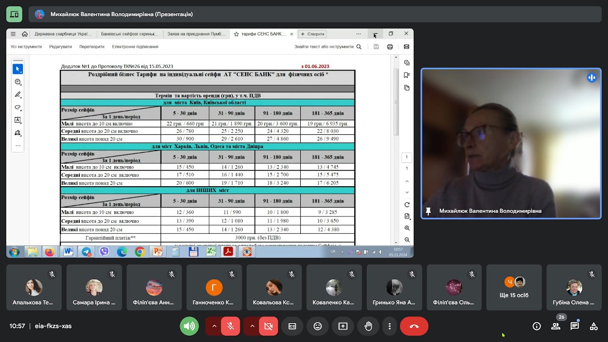Open Редагувати menu

point(60,47)
